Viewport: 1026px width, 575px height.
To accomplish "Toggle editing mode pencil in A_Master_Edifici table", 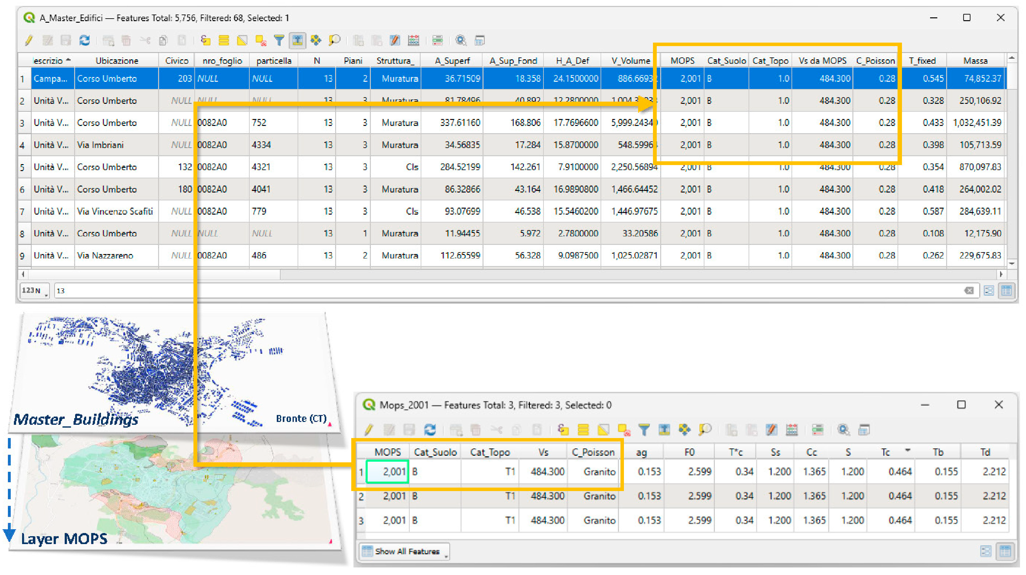I will click(29, 40).
